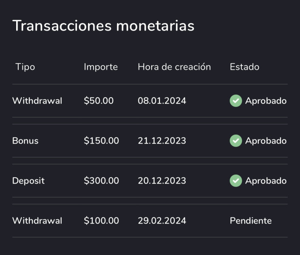Click the Importe column header
Screen dimensions: 300x255
(x=101, y=67)
